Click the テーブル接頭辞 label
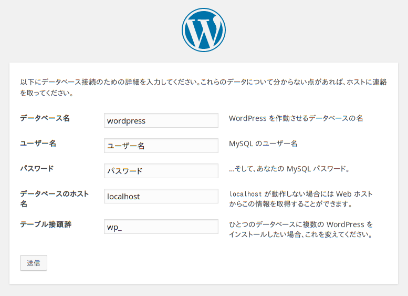This screenshot has width=408, height=296. [x=46, y=224]
